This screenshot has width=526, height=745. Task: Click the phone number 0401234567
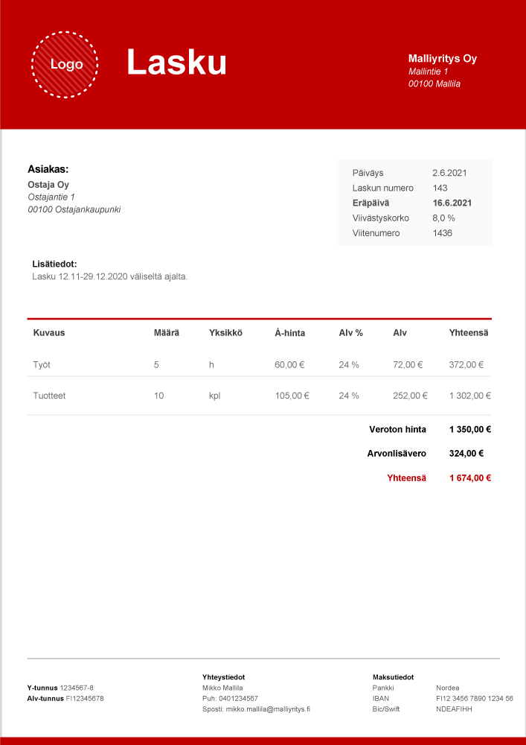click(238, 699)
